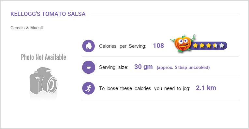Click the 30 gm serving value
The width and height of the screenshot is (249, 129).
tap(143, 67)
